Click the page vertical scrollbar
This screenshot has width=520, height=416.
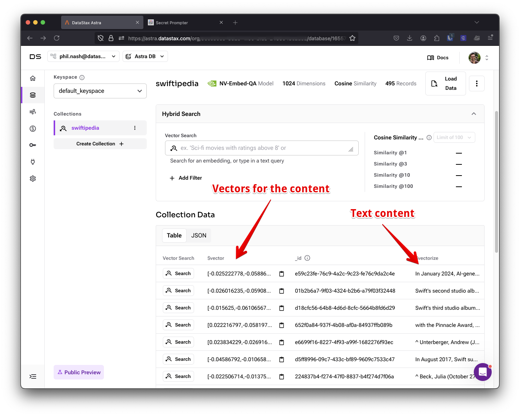(496, 182)
